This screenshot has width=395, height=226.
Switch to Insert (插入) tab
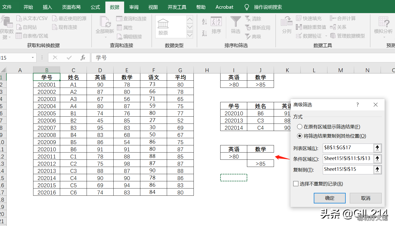coord(47,7)
